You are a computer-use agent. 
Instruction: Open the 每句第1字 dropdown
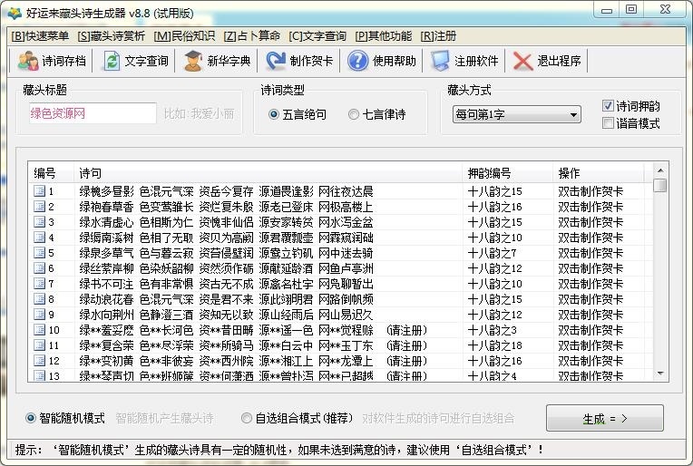[x=517, y=114]
